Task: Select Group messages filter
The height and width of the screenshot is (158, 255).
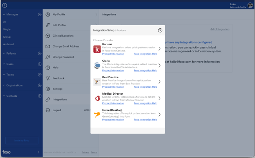Action: (x=7, y=37)
